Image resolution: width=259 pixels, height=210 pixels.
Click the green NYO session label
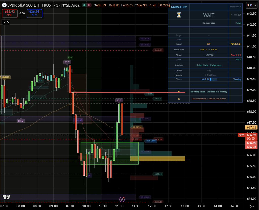[x=70, y=57]
